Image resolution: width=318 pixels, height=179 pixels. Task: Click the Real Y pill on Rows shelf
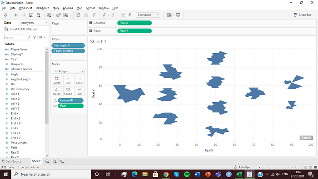[134, 31]
